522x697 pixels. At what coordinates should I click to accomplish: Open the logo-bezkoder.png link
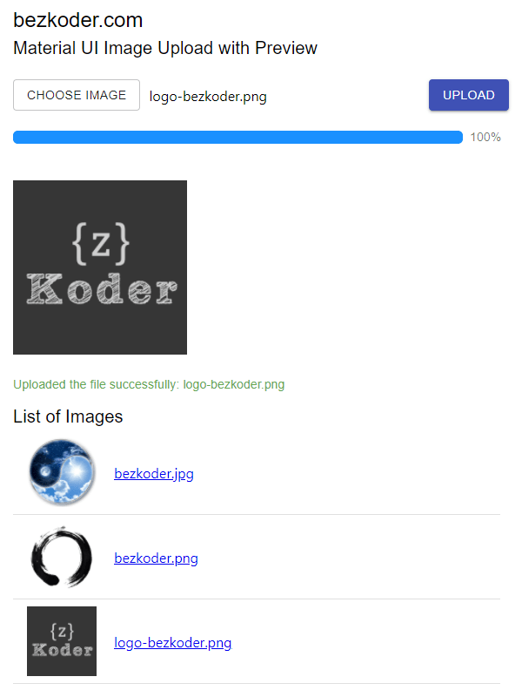point(172,642)
